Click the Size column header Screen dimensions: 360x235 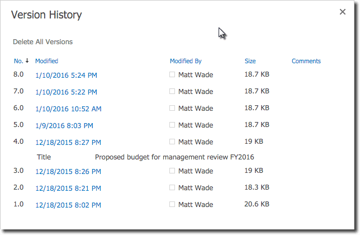point(250,61)
